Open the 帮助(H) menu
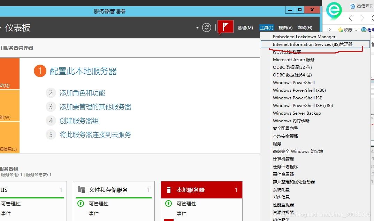This screenshot has height=221, width=374. [x=305, y=27]
